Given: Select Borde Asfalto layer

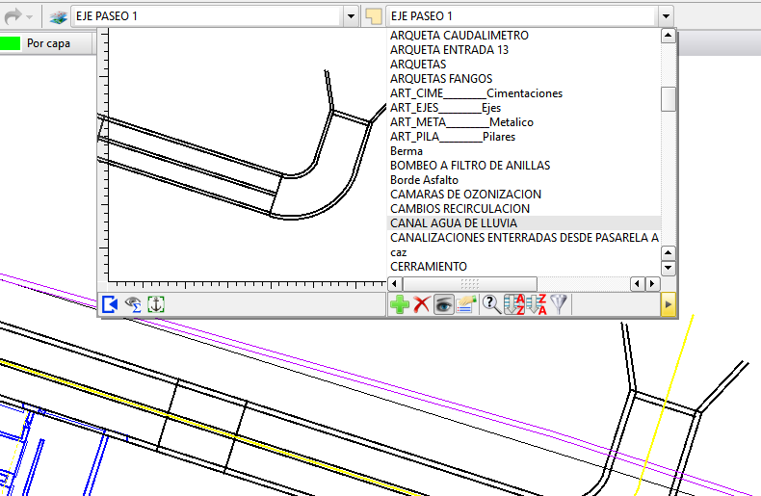Looking at the screenshot, I should 524,180.
